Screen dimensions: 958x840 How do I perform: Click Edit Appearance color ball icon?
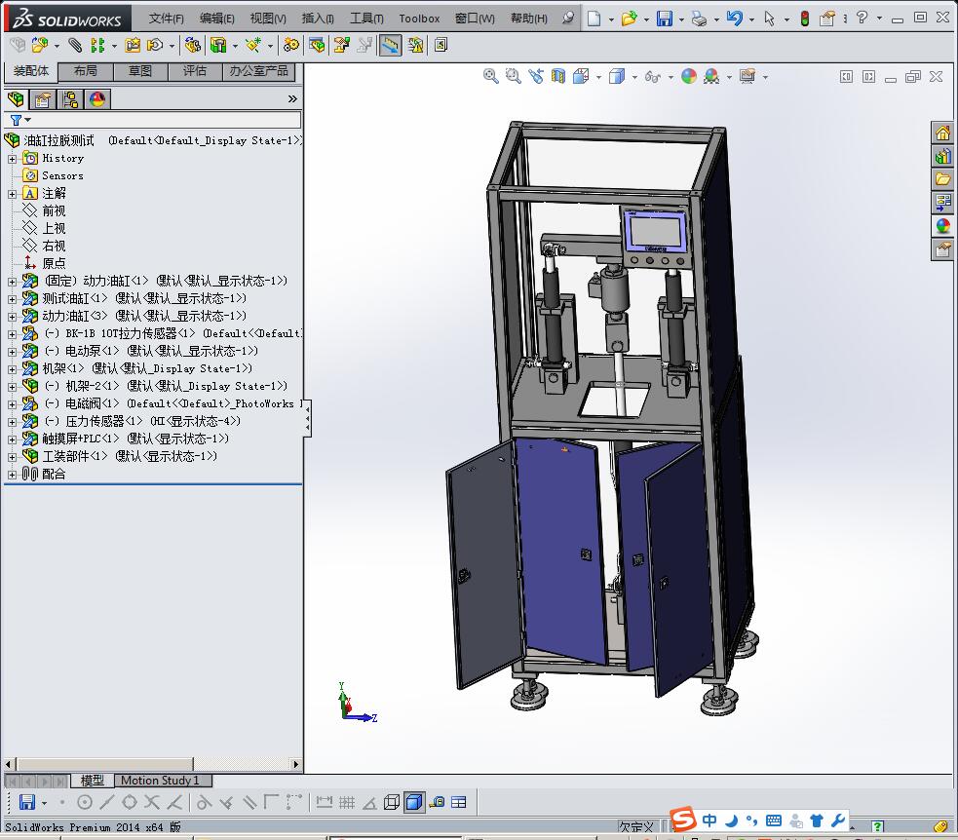tap(689, 76)
